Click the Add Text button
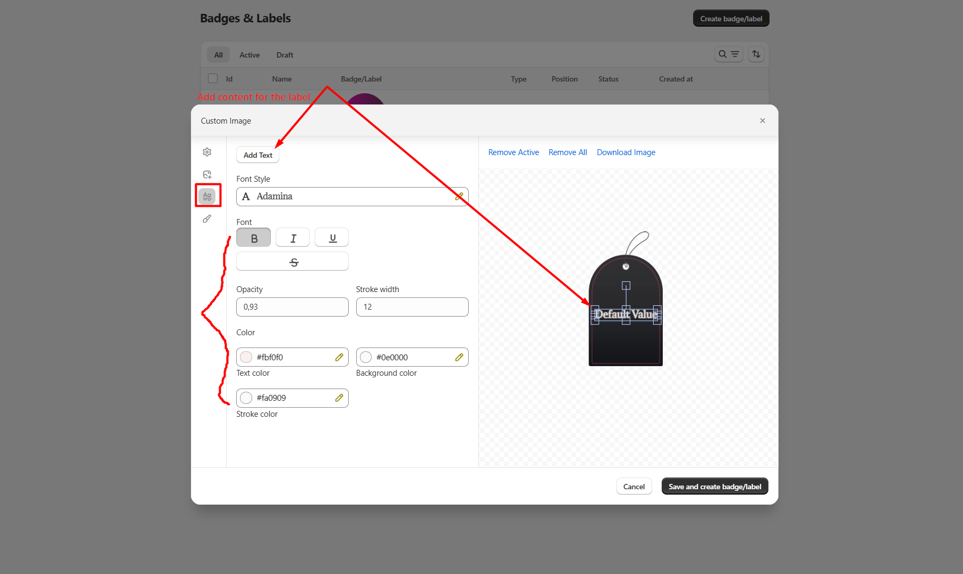The image size is (963, 574). pyautogui.click(x=258, y=155)
